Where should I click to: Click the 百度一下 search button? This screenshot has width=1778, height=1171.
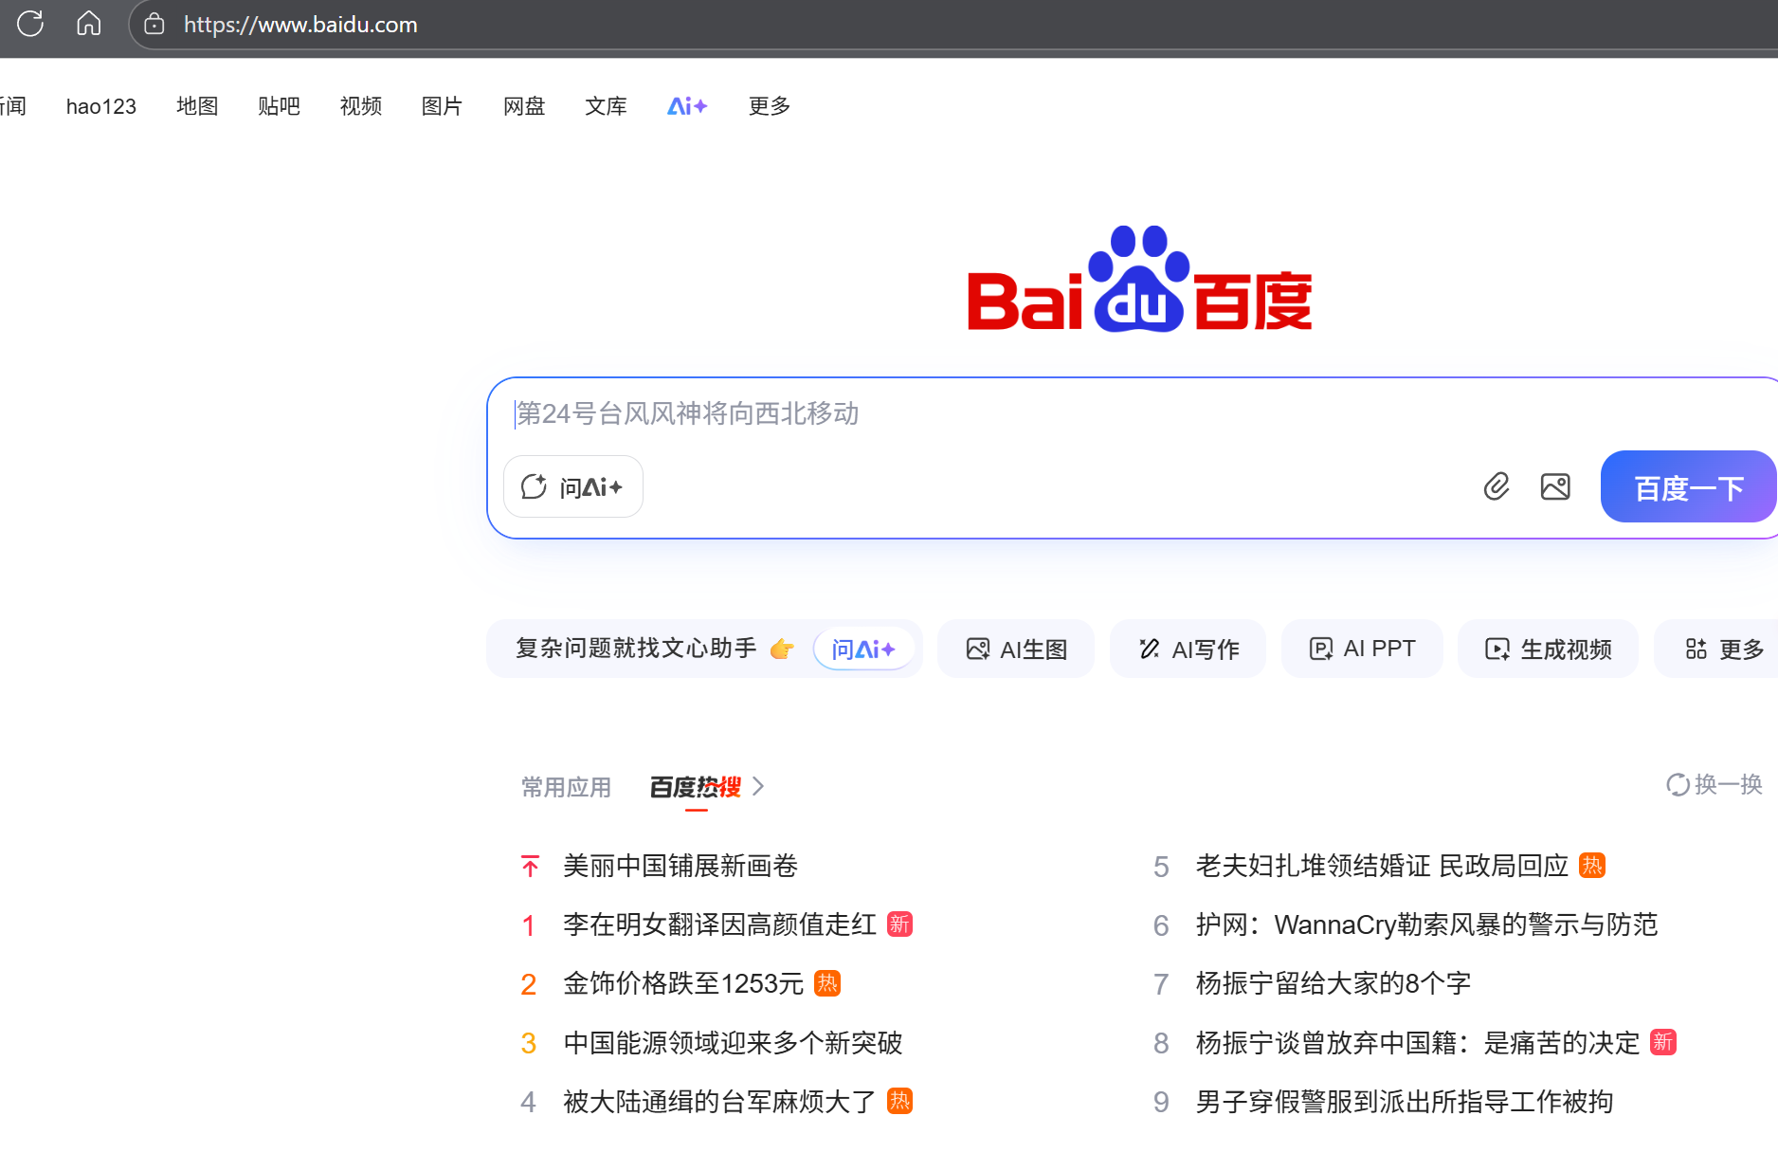pyautogui.click(x=1689, y=486)
